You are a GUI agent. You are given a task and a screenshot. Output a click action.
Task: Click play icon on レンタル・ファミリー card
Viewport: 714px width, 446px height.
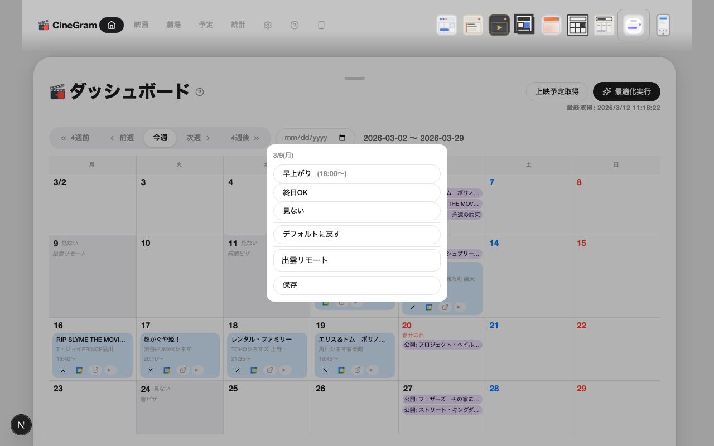[286, 370]
